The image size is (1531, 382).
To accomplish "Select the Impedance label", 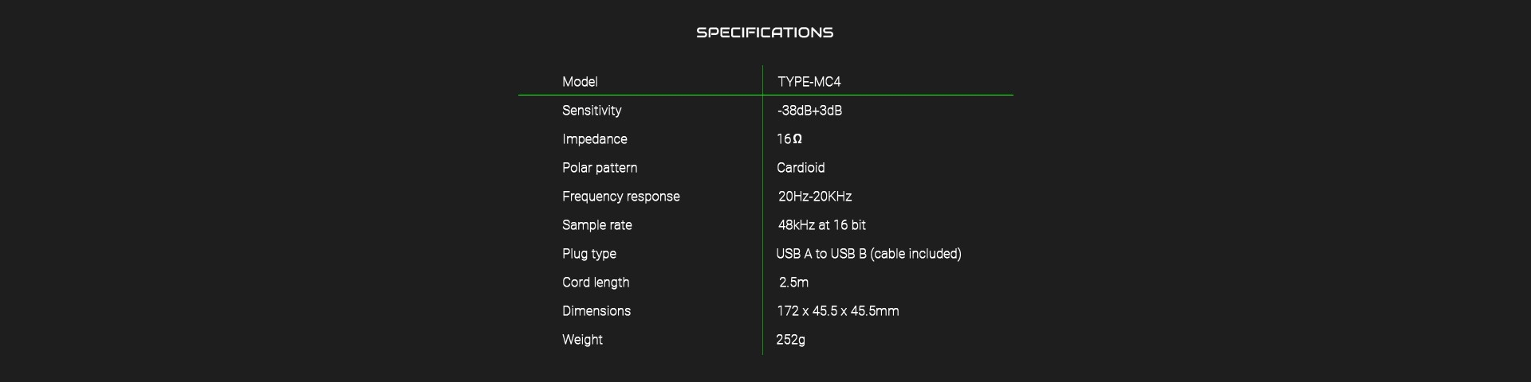I will click(595, 139).
